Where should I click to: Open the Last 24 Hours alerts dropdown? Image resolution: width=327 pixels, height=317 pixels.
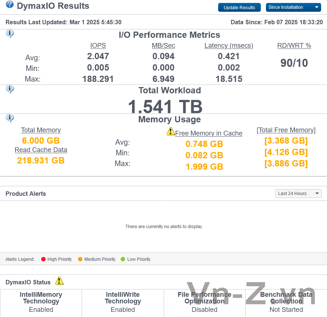pos(298,194)
